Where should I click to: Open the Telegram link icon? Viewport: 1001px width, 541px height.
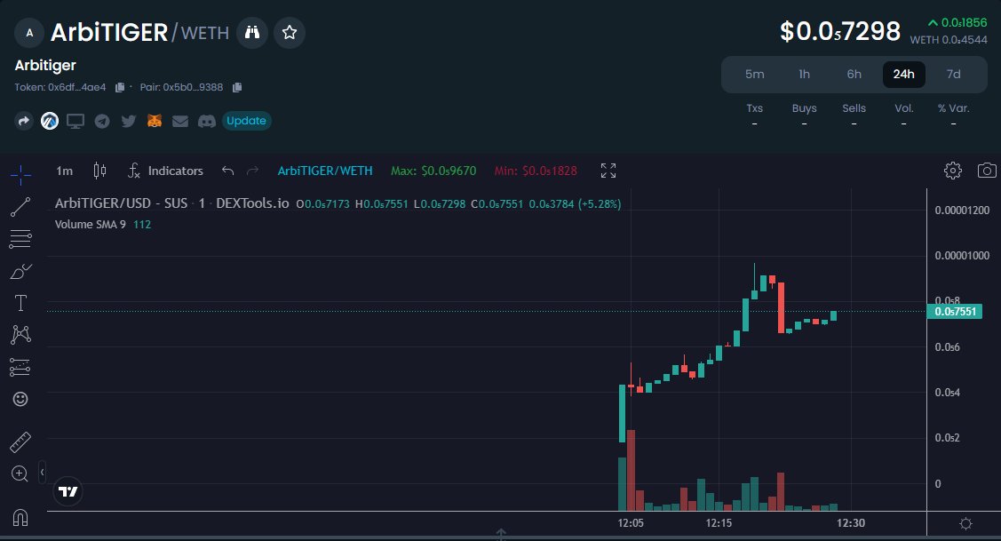click(x=102, y=121)
